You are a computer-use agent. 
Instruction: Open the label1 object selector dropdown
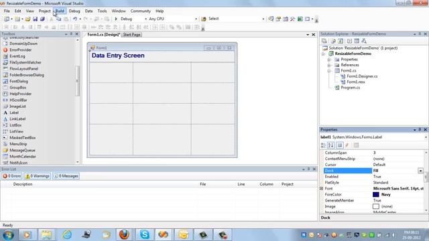426,137
